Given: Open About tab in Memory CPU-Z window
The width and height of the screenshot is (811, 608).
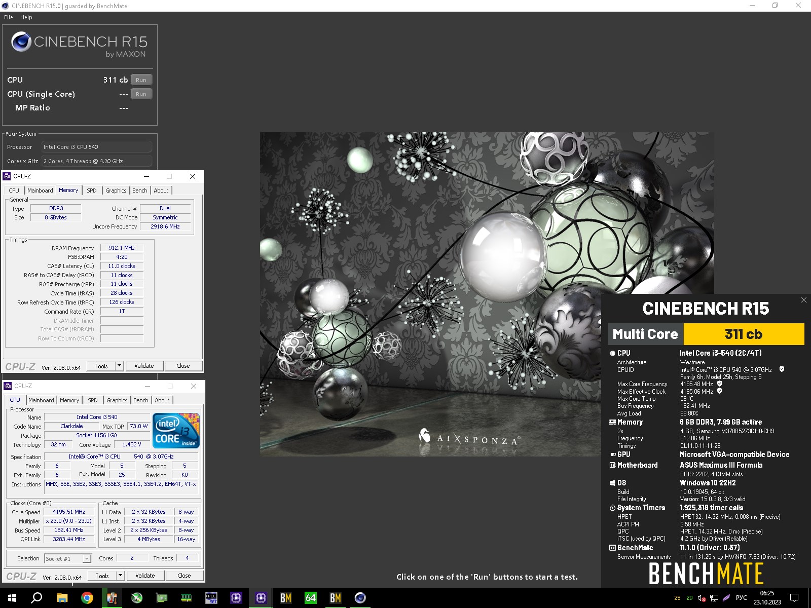Looking at the screenshot, I should click(161, 191).
